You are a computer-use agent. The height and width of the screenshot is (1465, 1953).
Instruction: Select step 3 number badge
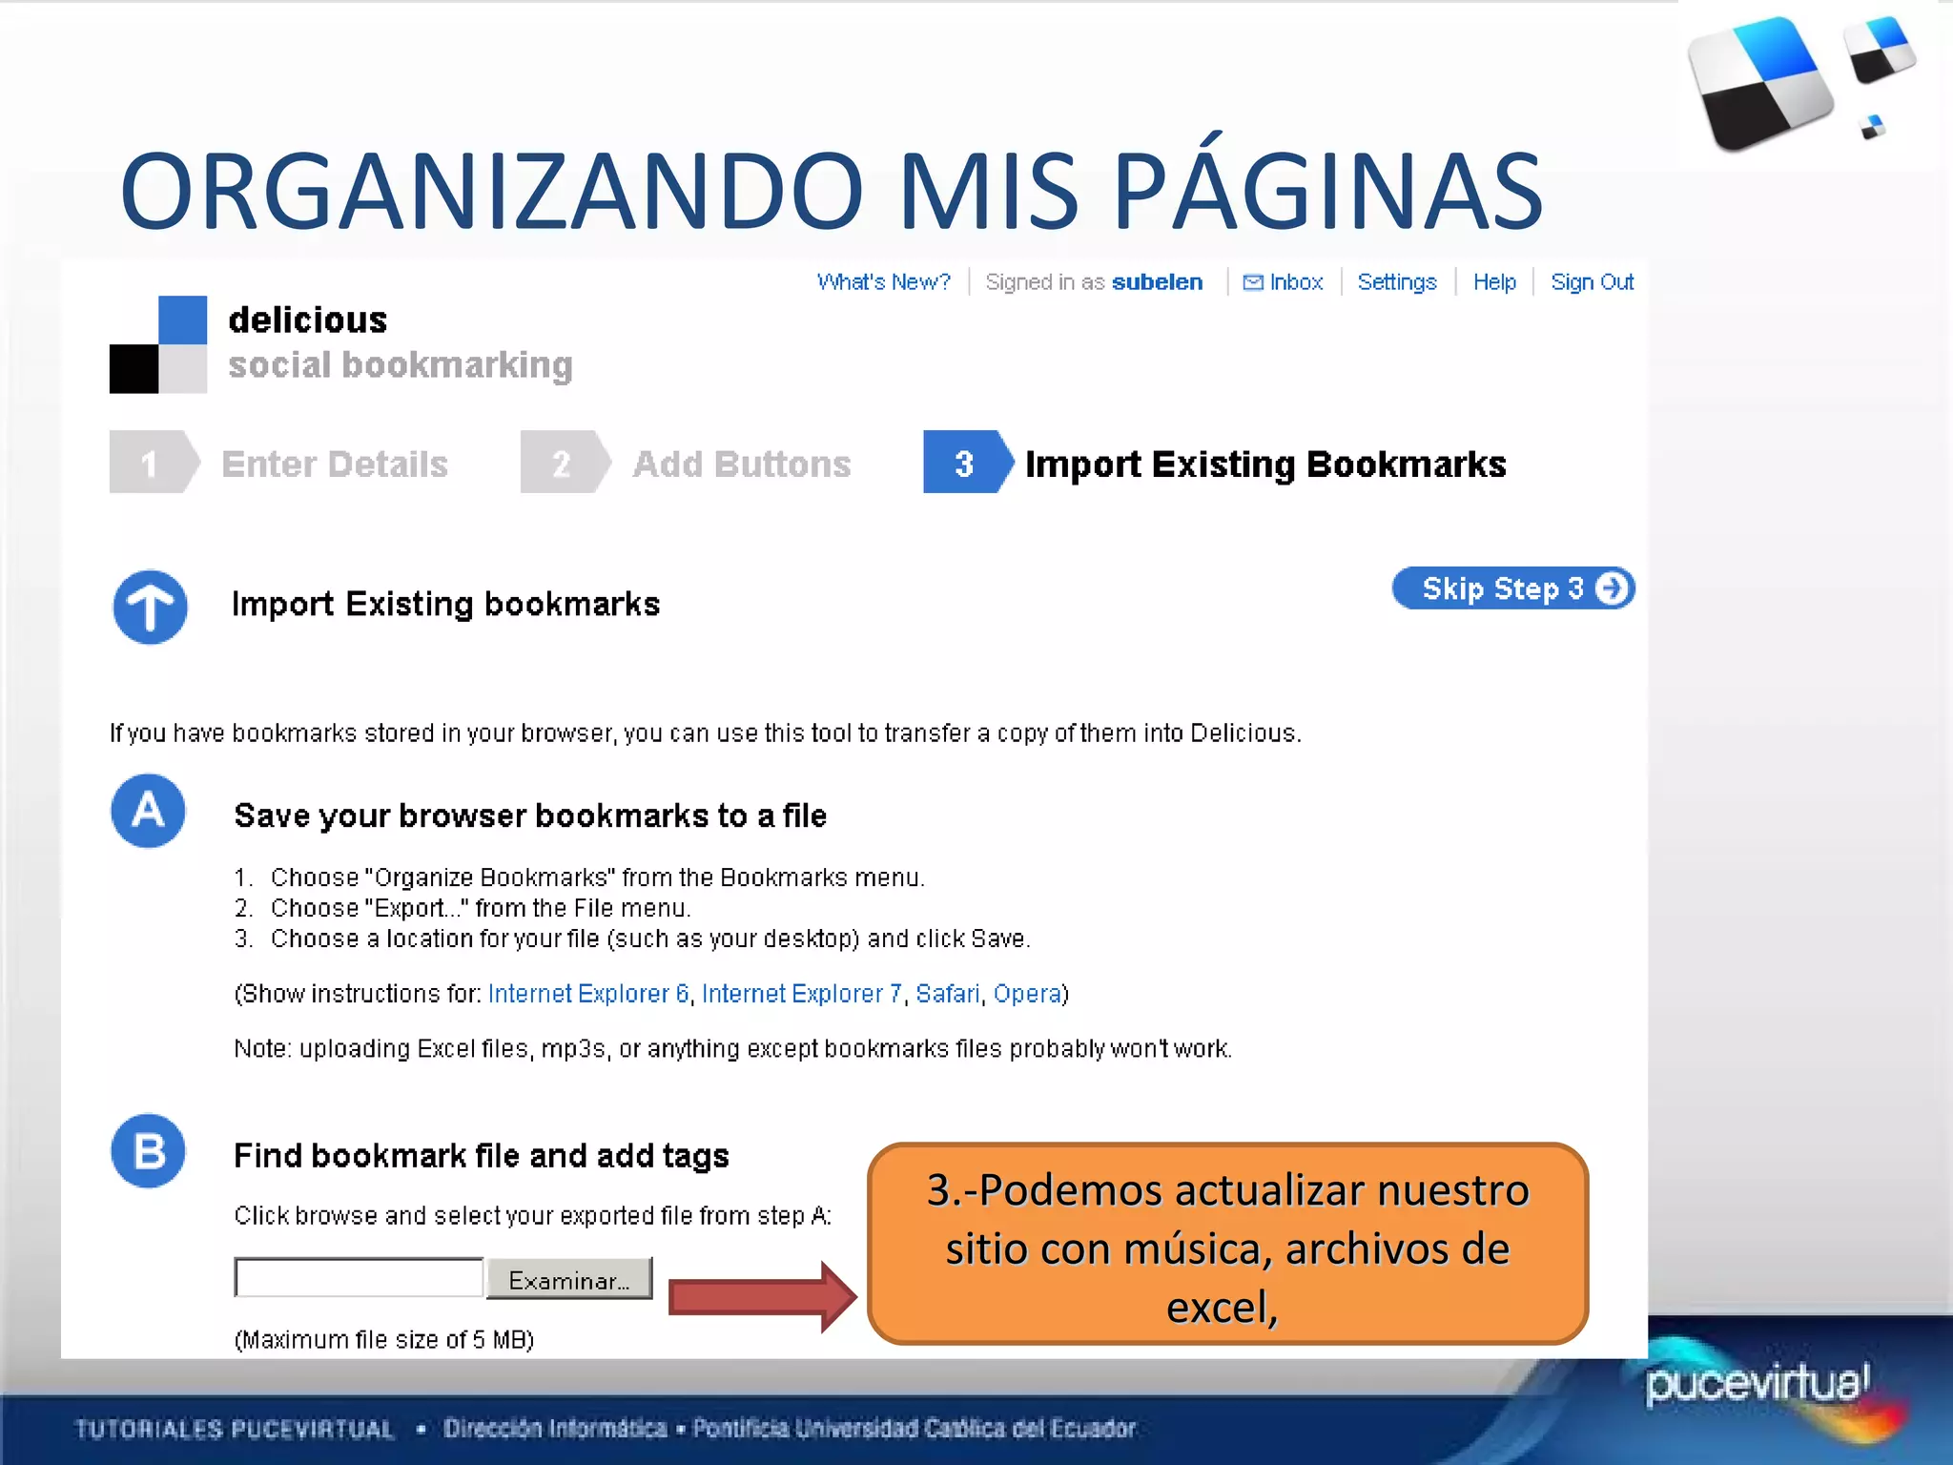[x=967, y=463]
